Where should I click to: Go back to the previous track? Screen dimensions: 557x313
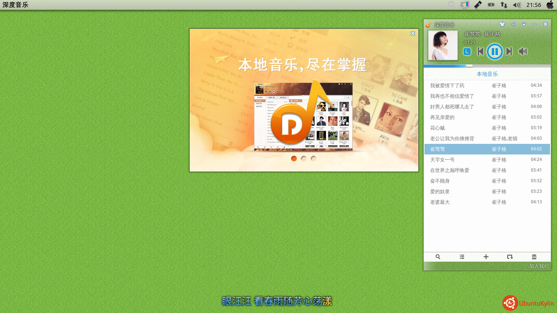(480, 51)
